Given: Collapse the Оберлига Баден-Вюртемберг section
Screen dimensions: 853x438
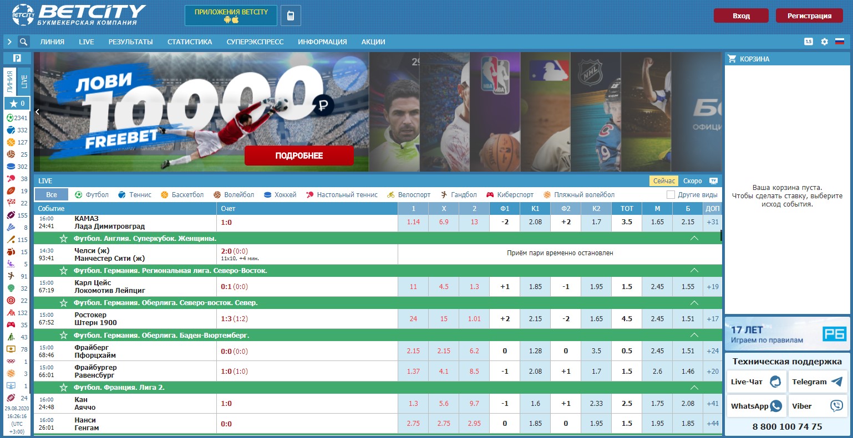Looking at the screenshot, I should [x=694, y=335].
